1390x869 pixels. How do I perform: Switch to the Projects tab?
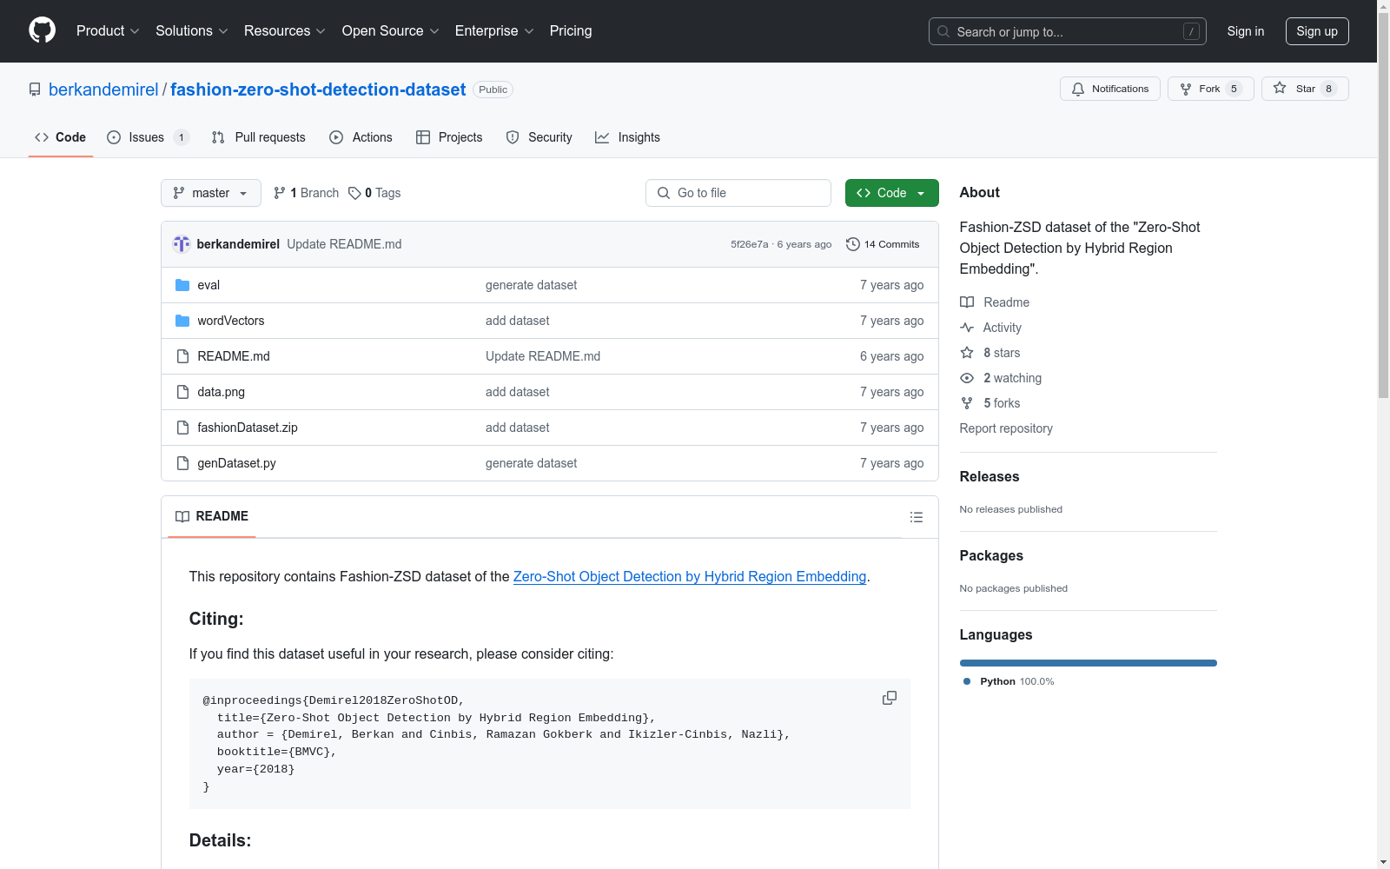click(449, 137)
